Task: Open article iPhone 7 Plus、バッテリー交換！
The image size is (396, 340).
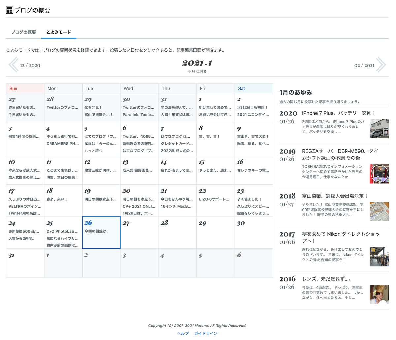Action: click(339, 113)
